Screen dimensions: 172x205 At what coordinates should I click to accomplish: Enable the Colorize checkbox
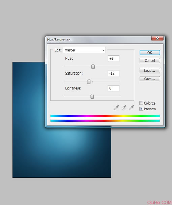[x=141, y=103]
